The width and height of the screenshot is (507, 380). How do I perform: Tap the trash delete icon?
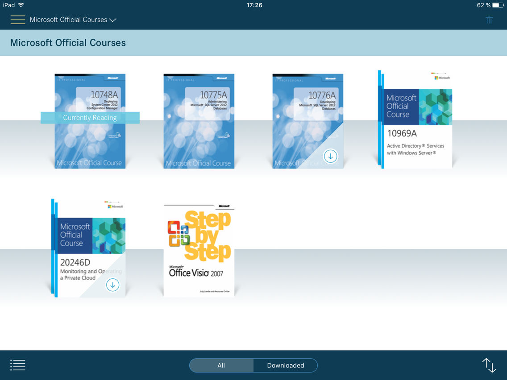[x=489, y=20]
